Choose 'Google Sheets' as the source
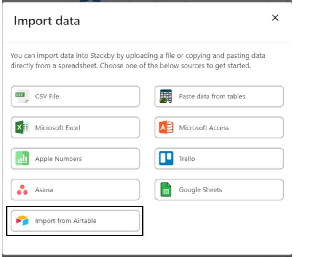This screenshot has height=257, width=329. [x=201, y=190]
